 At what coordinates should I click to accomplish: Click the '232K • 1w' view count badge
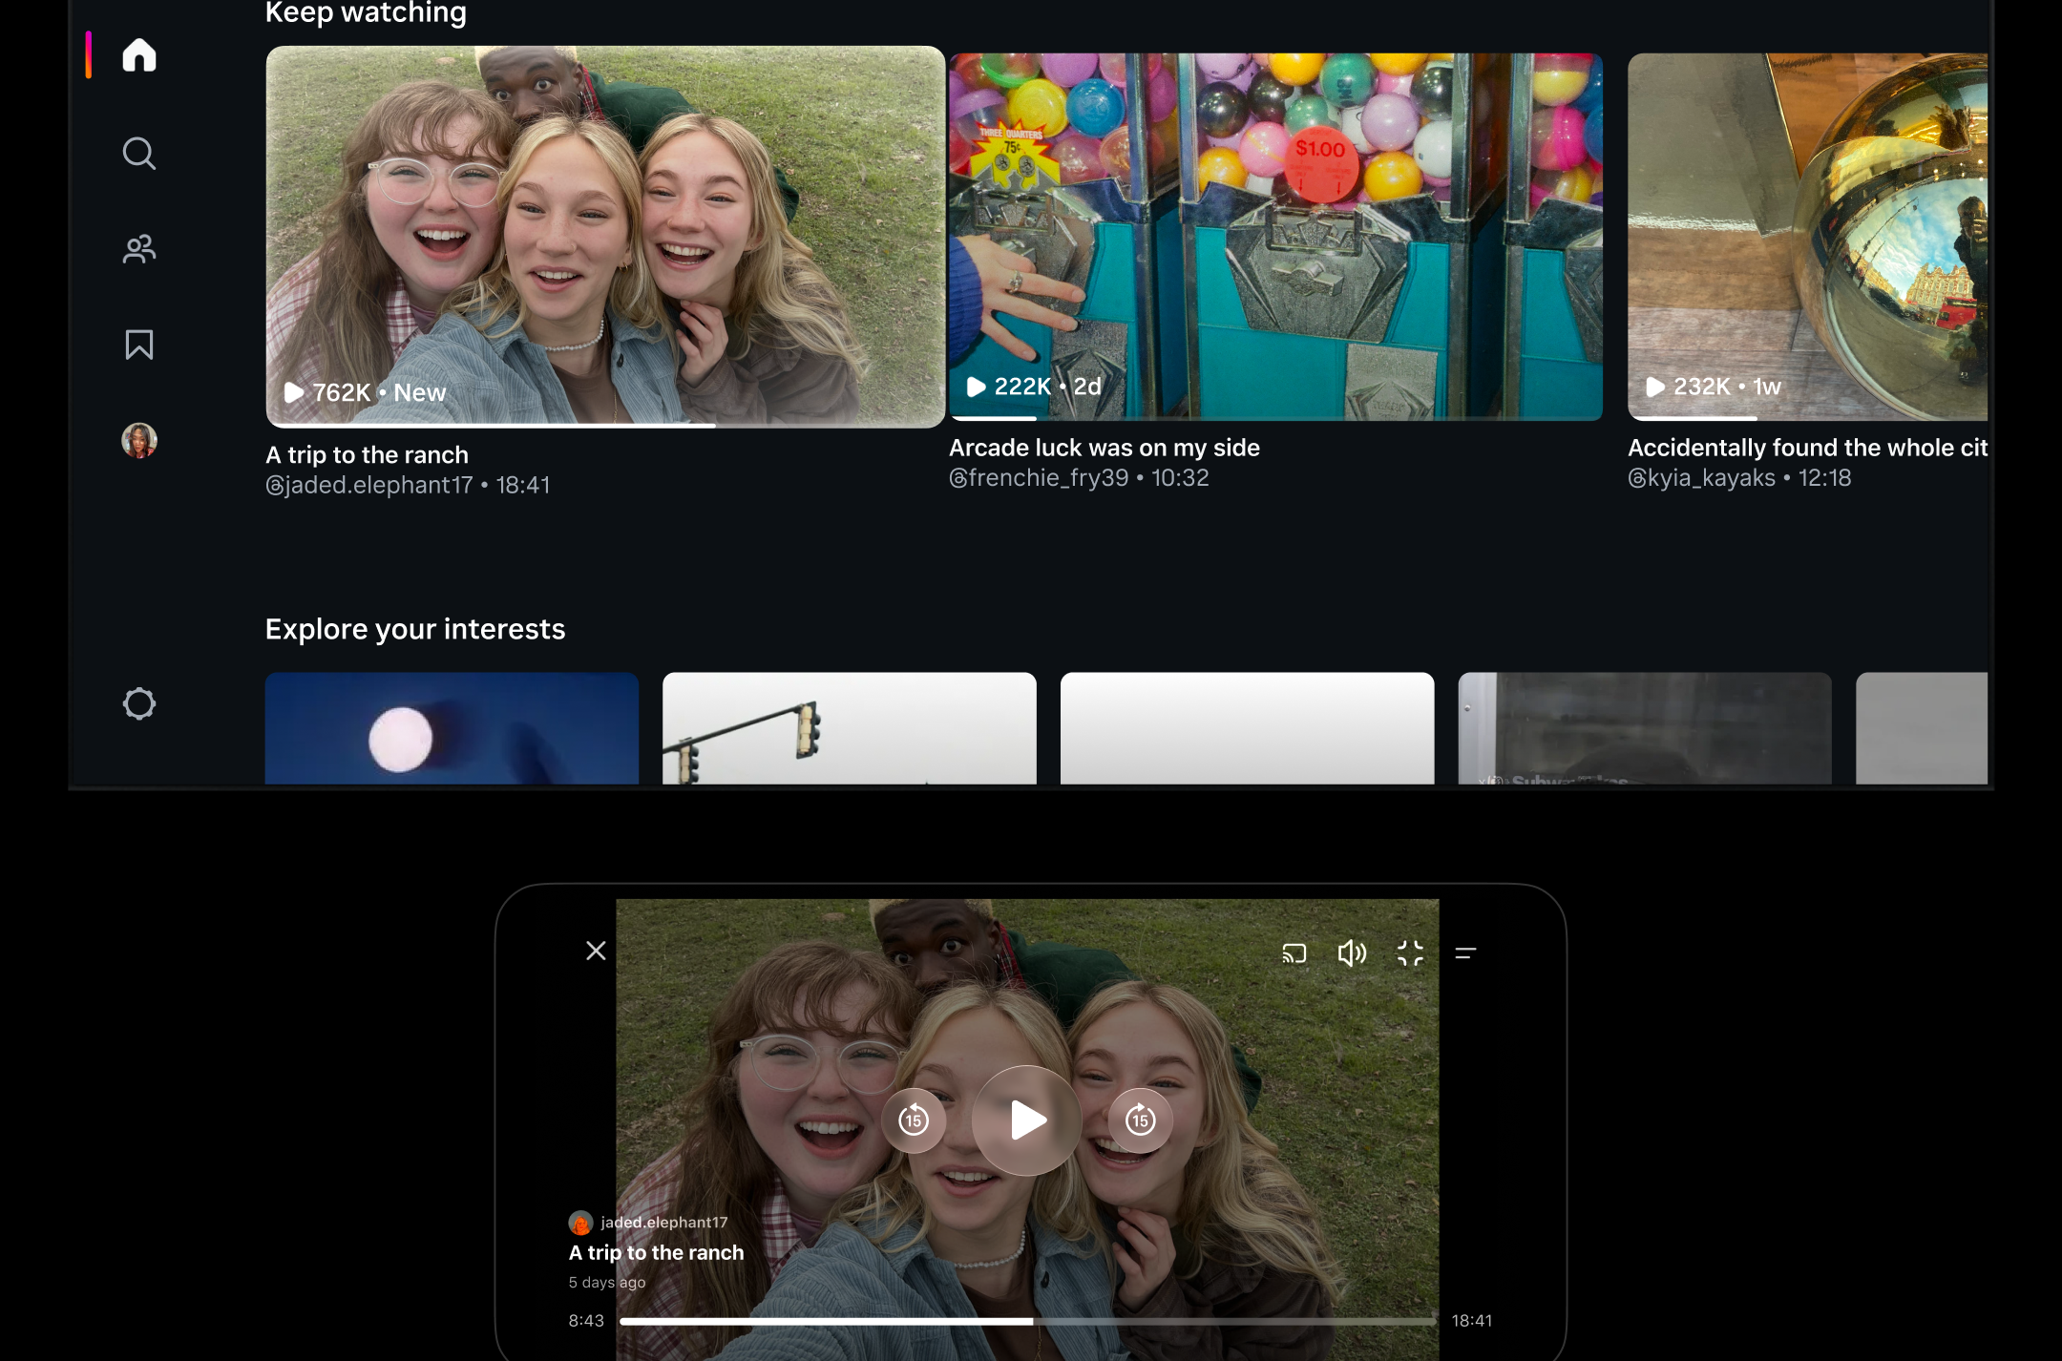[1714, 387]
